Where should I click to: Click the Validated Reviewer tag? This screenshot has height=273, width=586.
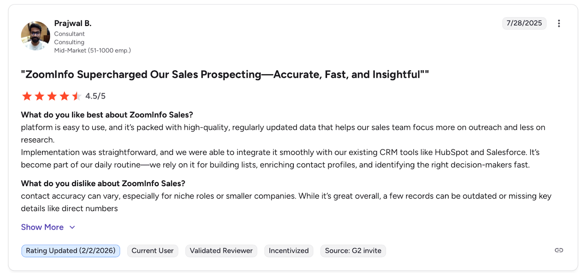tap(221, 251)
